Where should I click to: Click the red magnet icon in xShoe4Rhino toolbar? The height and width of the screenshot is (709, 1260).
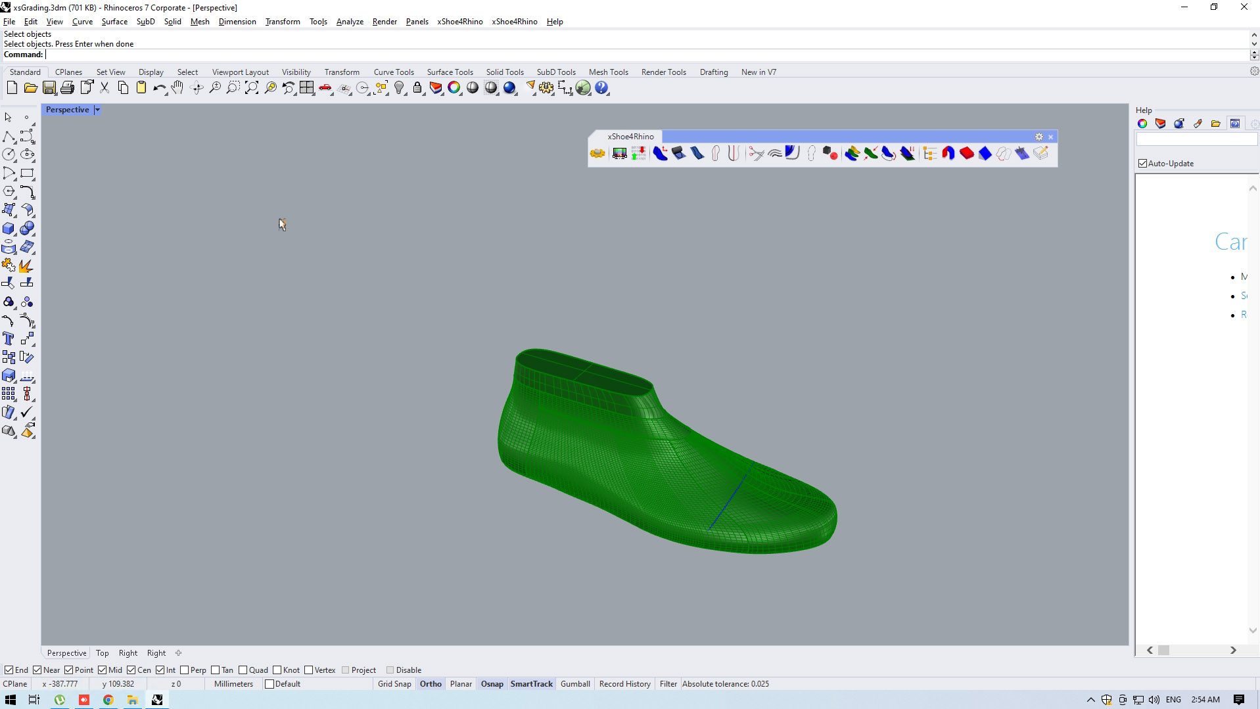coord(948,154)
